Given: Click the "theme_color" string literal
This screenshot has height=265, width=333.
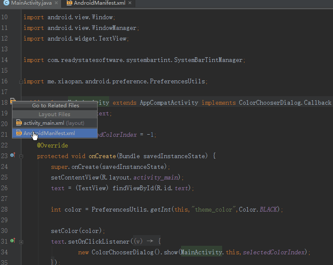Looking at the screenshot, I should [x=214, y=210].
